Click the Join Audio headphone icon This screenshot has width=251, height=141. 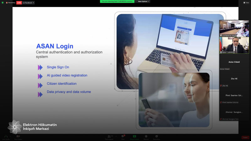(6, 137)
